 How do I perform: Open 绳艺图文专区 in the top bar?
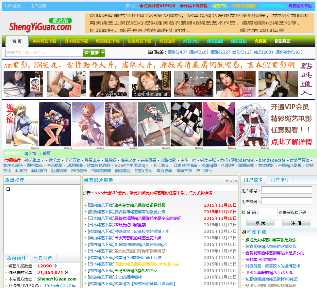click(x=300, y=6)
